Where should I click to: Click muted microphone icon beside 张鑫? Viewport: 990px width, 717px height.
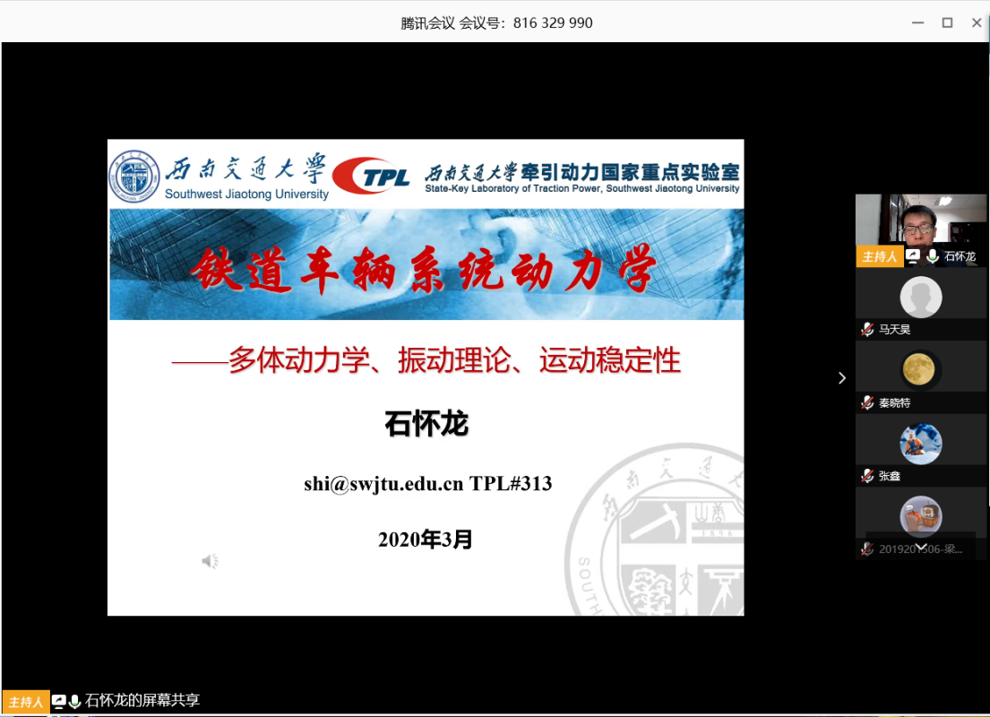point(866,476)
